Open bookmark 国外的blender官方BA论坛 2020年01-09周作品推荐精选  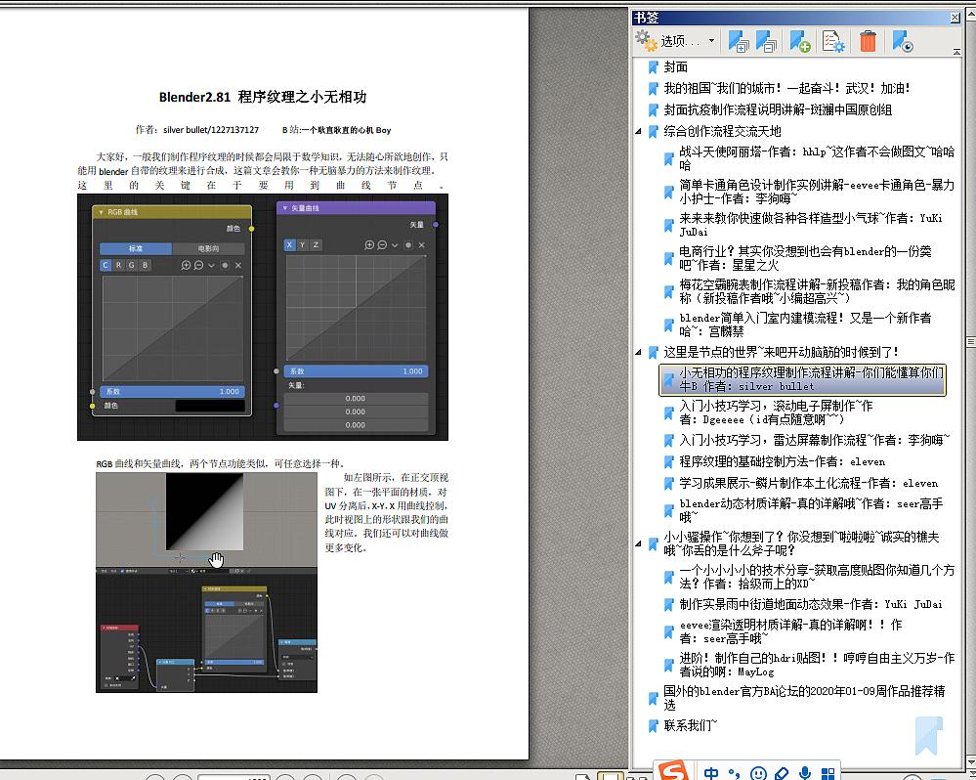coord(804,698)
